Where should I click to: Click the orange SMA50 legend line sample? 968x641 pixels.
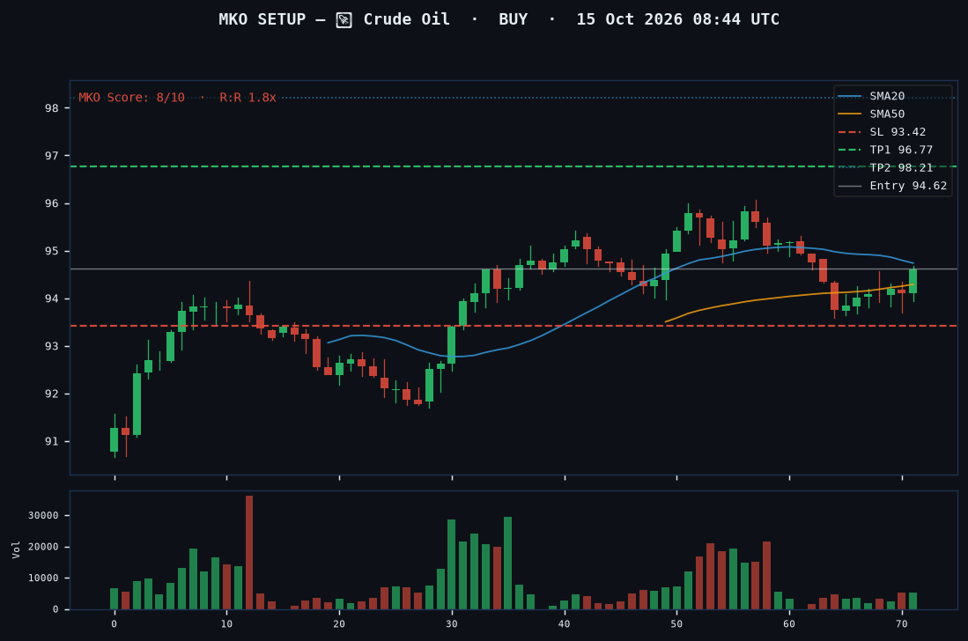(x=849, y=114)
